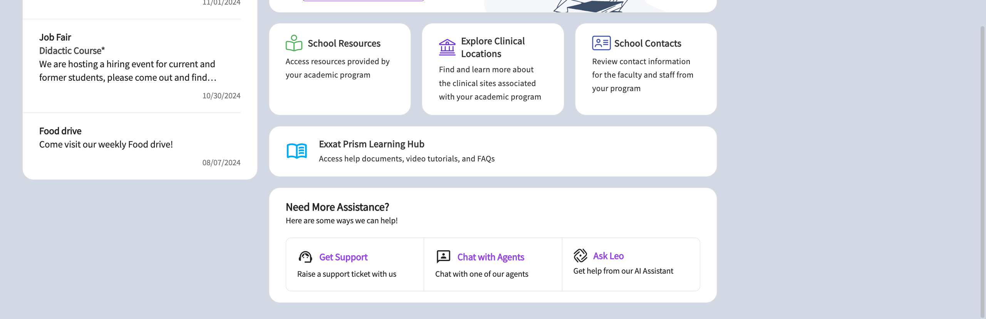This screenshot has height=319, width=986.
Task: Click the Job Fair hiring event description
Action: coord(127,71)
